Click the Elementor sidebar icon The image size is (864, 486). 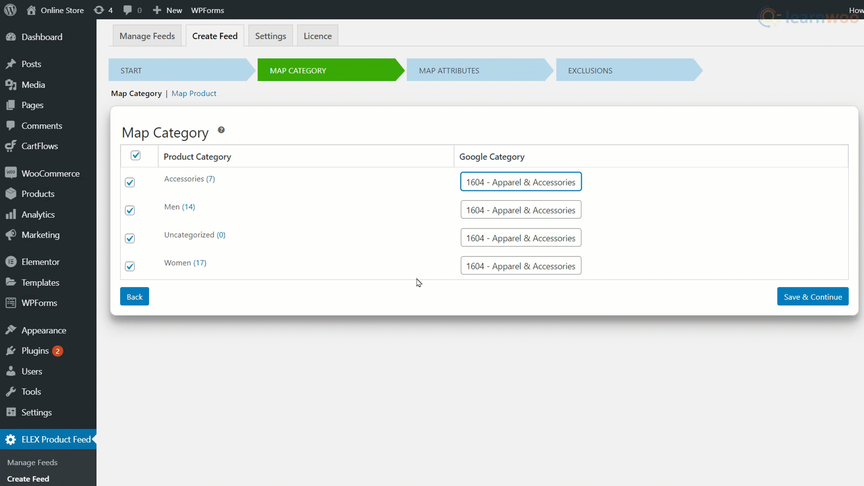coord(11,262)
